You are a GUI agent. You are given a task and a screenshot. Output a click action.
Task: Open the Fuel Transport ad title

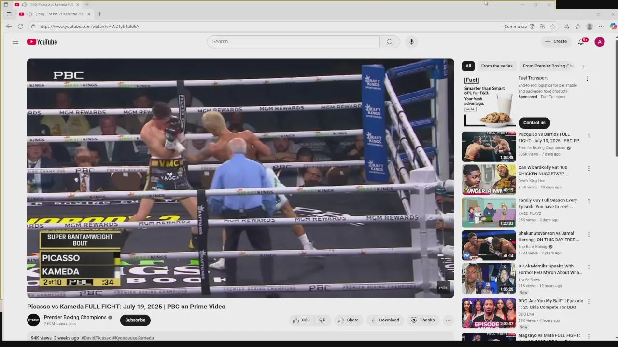point(533,78)
